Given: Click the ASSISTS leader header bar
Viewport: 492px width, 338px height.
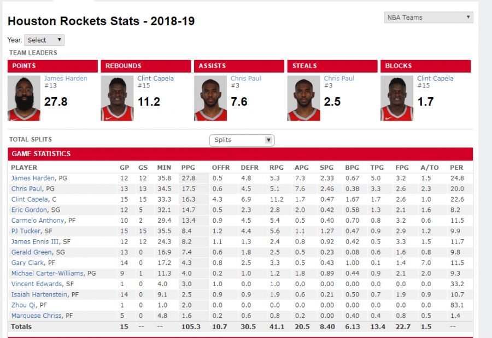Looking at the screenshot, I should [239, 66].
